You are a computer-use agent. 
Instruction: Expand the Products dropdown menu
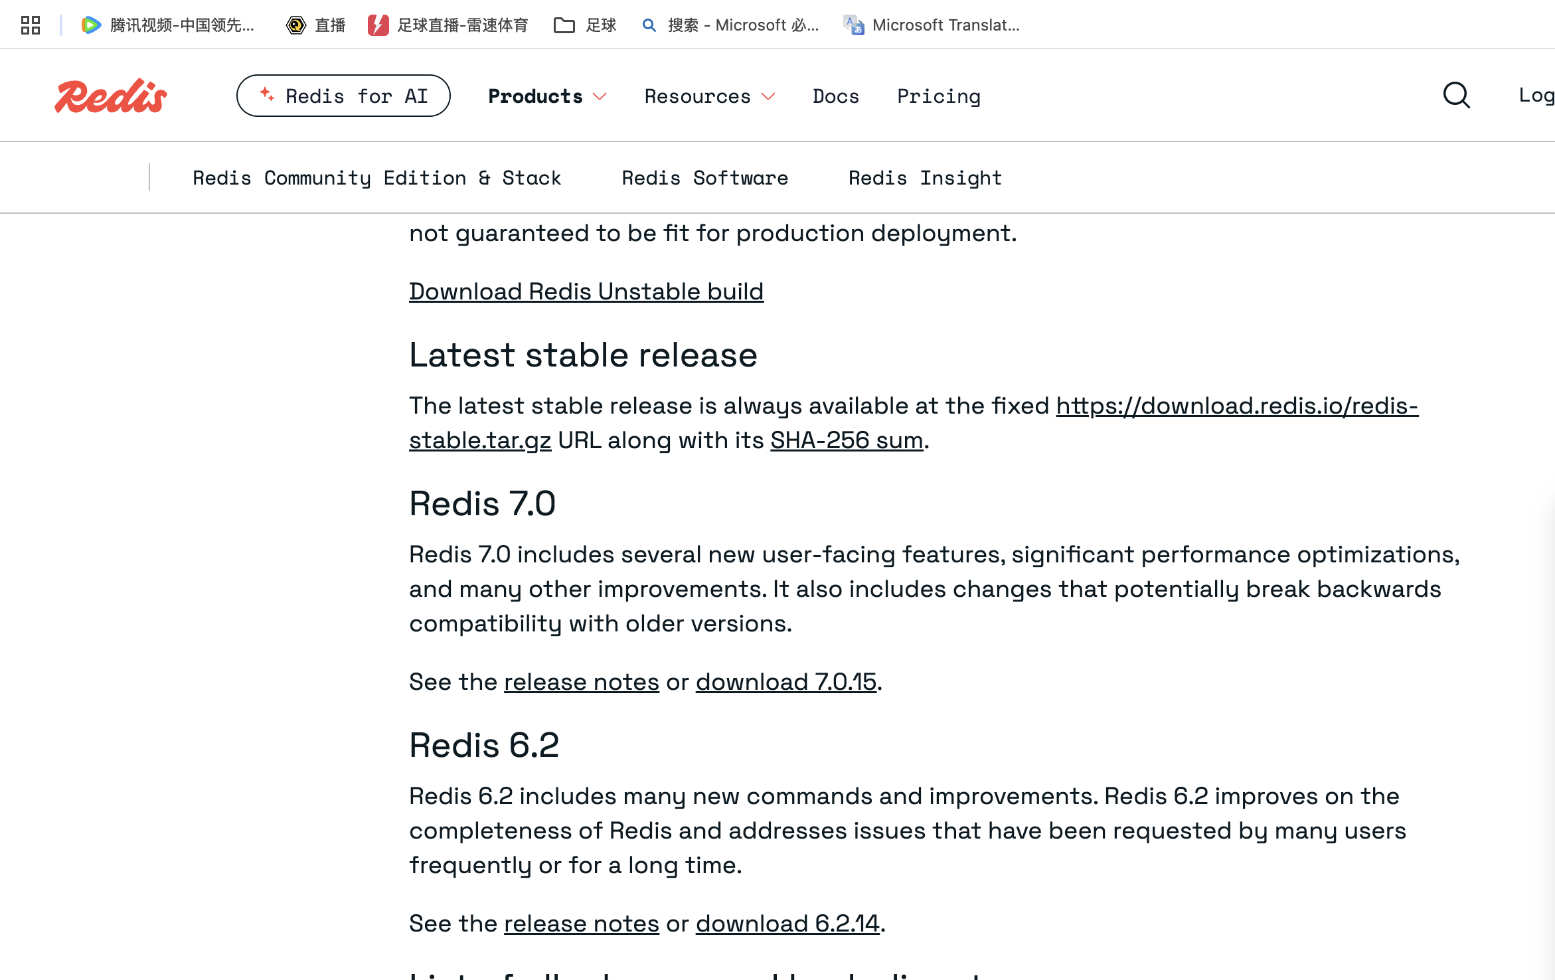[x=547, y=96]
